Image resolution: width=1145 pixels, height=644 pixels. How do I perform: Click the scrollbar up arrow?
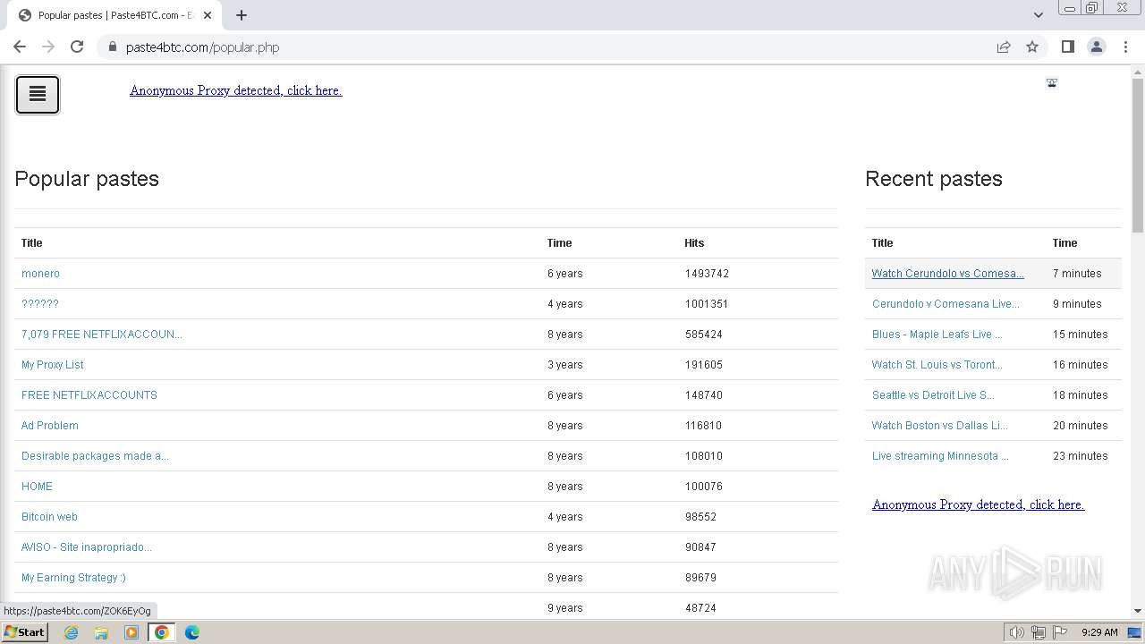[x=1138, y=72]
